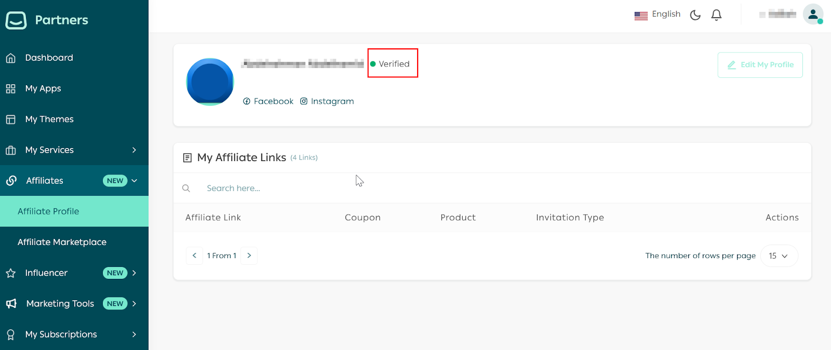Toggle dark mode moon icon
The width and height of the screenshot is (831, 350).
coord(695,15)
